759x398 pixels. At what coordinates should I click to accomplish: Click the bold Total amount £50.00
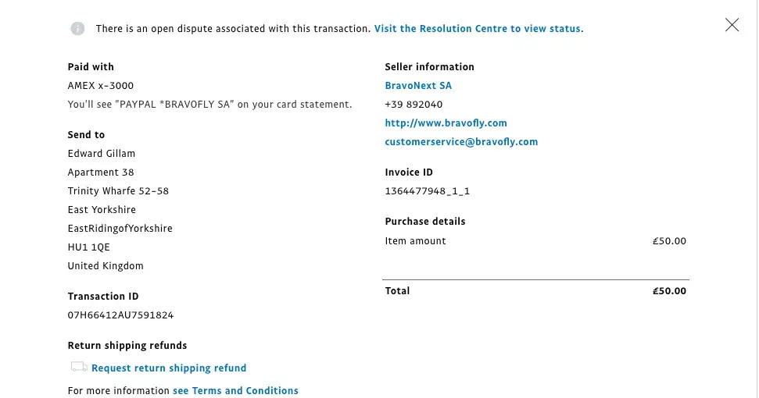click(x=669, y=291)
